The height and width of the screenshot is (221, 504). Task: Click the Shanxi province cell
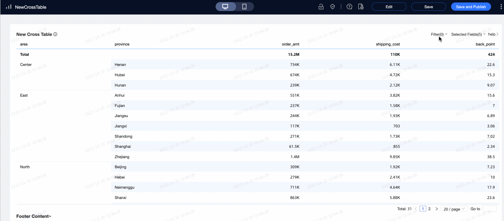(121, 198)
